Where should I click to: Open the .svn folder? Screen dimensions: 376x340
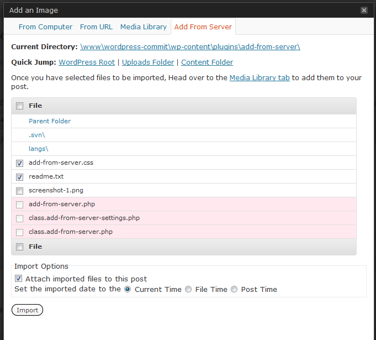(36, 135)
